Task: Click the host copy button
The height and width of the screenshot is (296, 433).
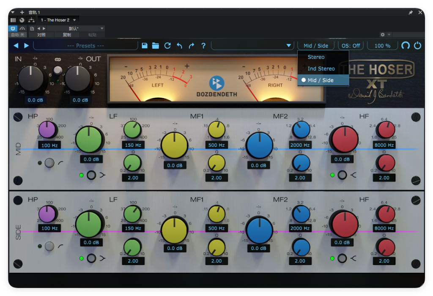Action: (67, 35)
